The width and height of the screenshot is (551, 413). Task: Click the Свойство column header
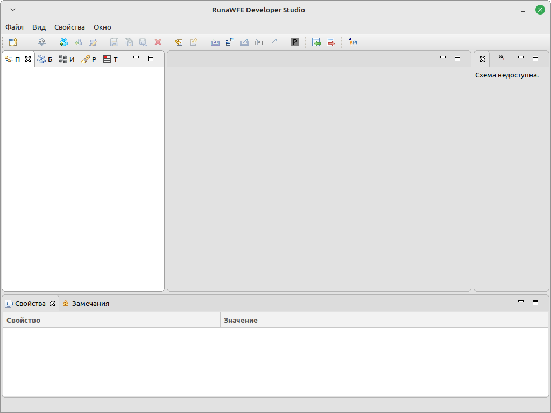pos(112,321)
